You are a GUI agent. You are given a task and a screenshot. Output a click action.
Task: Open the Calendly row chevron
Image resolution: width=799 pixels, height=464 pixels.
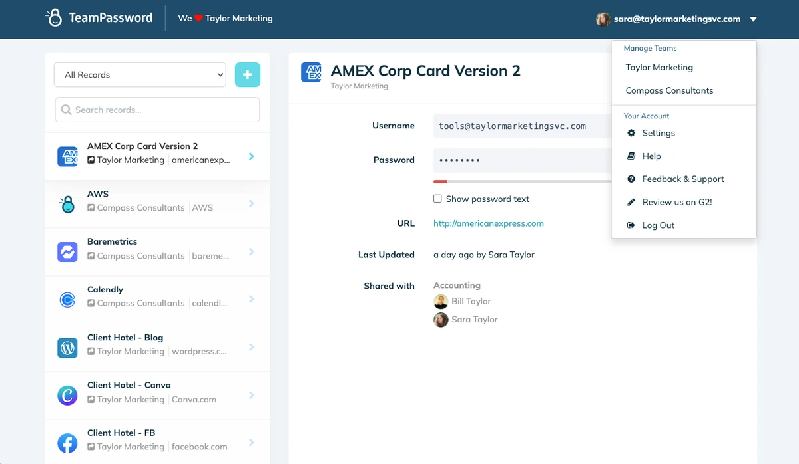pyautogui.click(x=252, y=299)
